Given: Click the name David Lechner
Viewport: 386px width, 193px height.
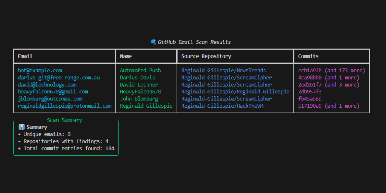Looking at the screenshot, I should (139, 84).
